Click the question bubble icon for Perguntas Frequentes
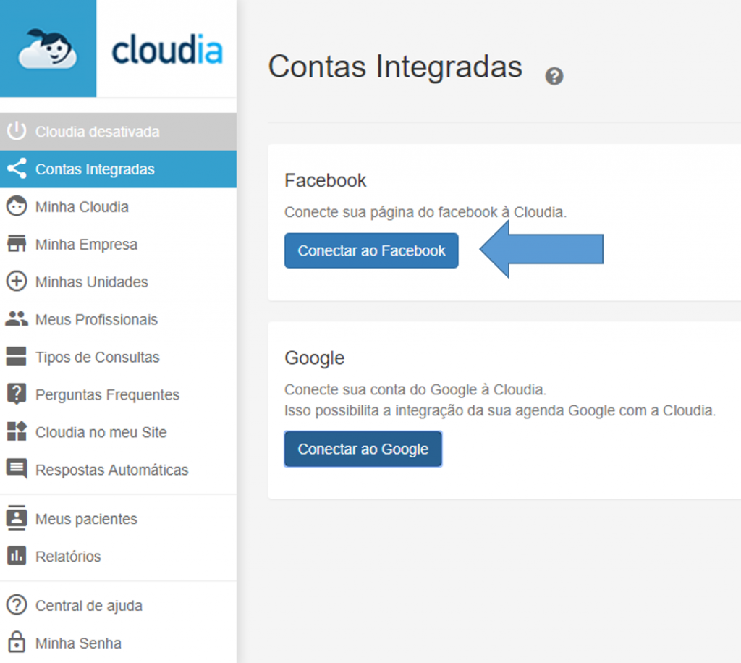 pyautogui.click(x=17, y=394)
